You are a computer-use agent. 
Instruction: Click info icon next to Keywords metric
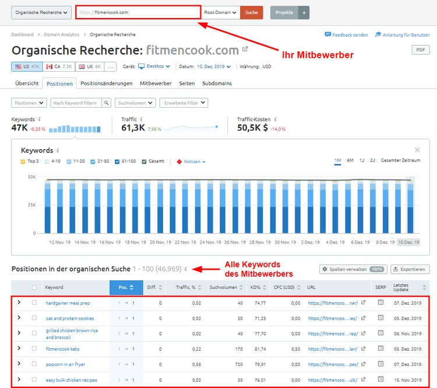(39, 119)
